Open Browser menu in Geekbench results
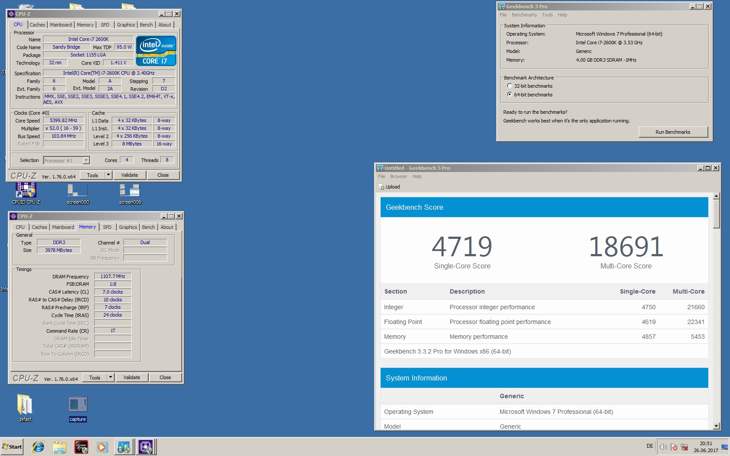This screenshot has width=730, height=456. 398,176
